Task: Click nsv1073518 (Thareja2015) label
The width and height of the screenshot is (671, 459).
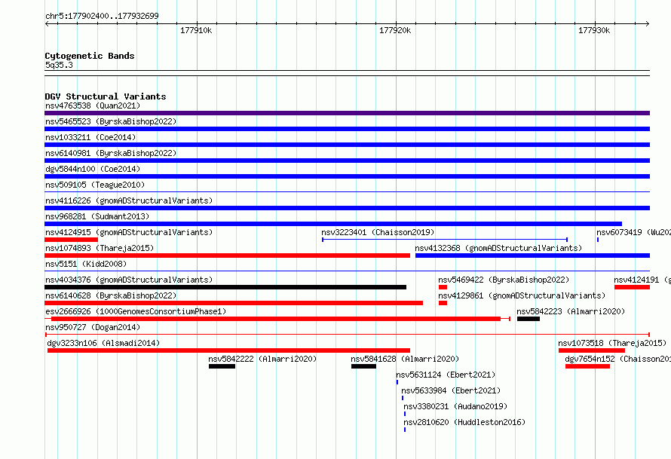Action: [612, 343]
